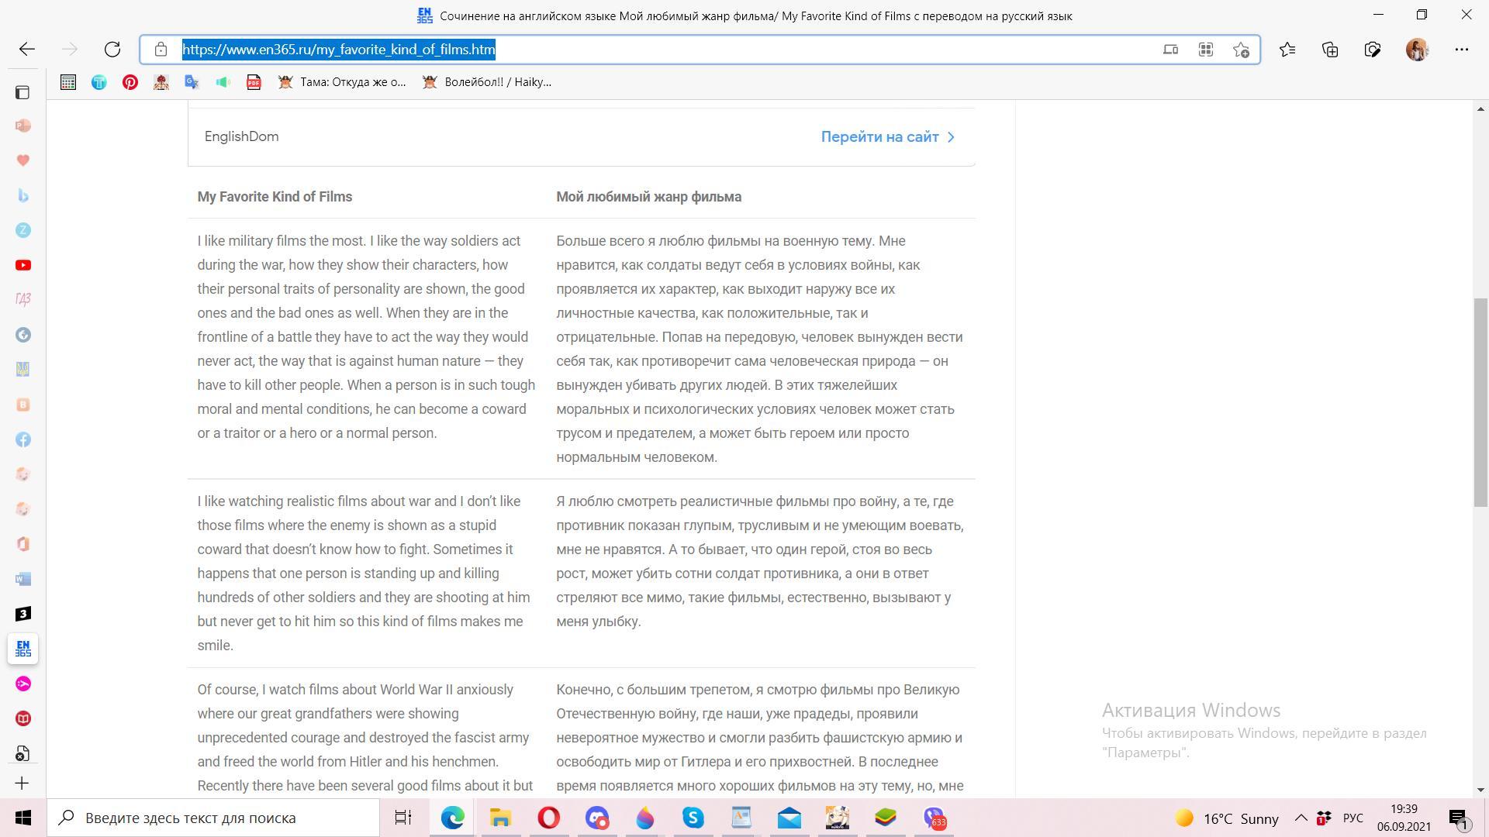Open the PDF bookmark icon
Image resolution: width=1489 pixels, height=837 pixels.
point(254,82)
